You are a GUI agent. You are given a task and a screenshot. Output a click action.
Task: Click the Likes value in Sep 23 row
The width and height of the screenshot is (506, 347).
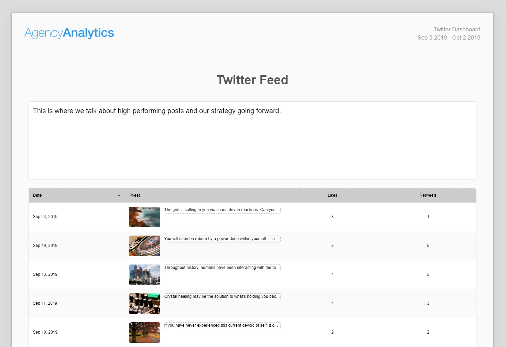tap(332, 217)
